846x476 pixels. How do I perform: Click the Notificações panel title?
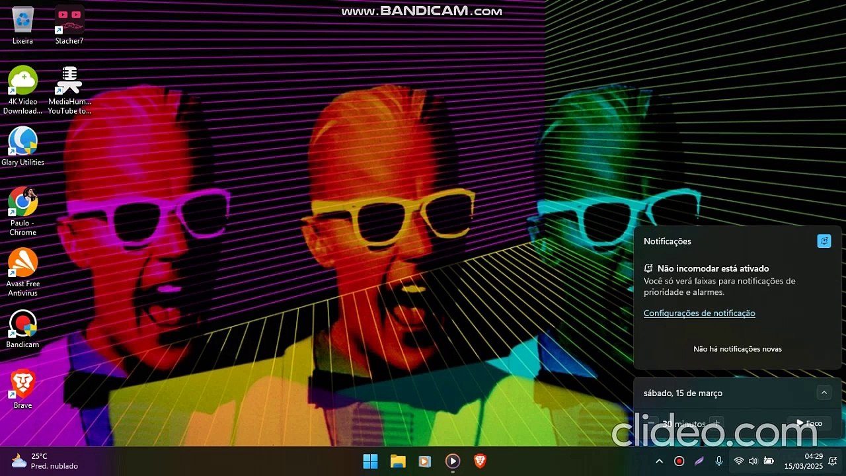pos(668,241)
